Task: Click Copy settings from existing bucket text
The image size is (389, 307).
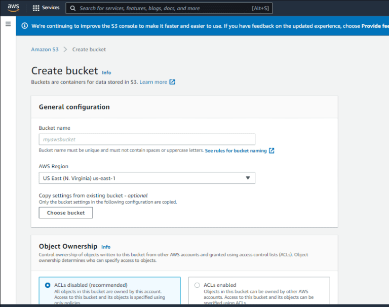Action: (x=93, y=196)
